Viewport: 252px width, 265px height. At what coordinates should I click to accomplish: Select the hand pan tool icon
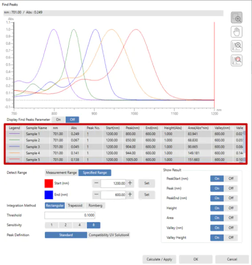(x=236, y=32)
